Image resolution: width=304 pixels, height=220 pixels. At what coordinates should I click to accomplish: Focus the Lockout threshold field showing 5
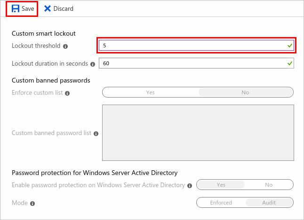(x=196, y=46)
